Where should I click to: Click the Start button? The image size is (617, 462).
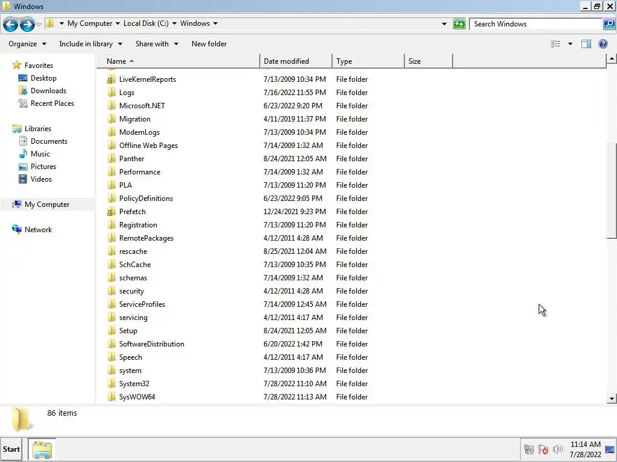(11, 449)
